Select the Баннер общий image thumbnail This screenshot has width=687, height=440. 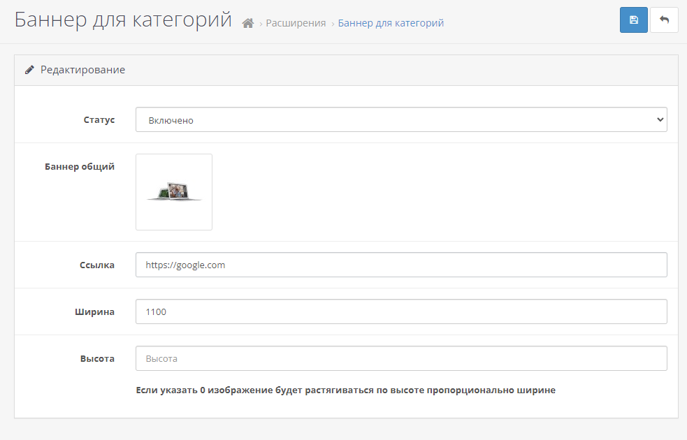pyautogui.click(x=174, y=192)
